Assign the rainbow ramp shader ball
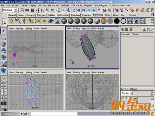 104,21
